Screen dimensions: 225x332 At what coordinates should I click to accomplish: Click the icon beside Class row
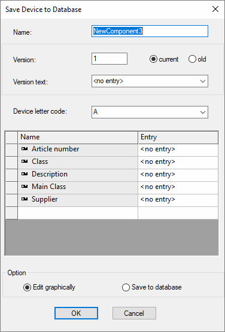click(x=25, y=162)
